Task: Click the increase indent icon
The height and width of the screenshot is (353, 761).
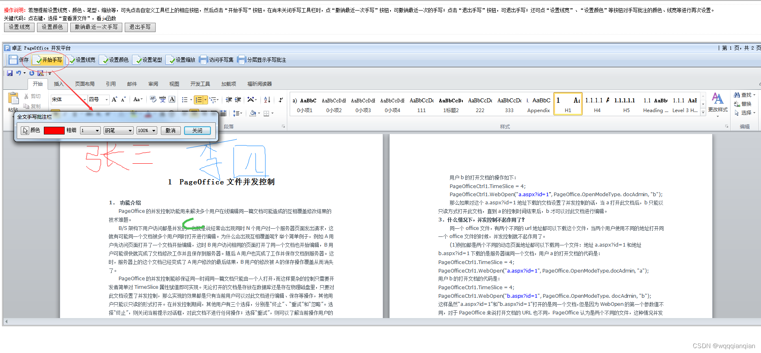Action: tap(238, 100)
